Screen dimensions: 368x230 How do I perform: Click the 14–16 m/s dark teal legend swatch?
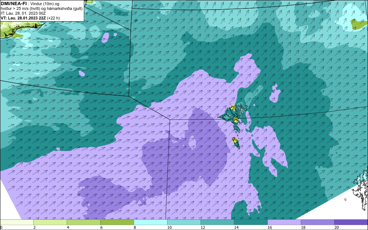(x=251, y=222)
